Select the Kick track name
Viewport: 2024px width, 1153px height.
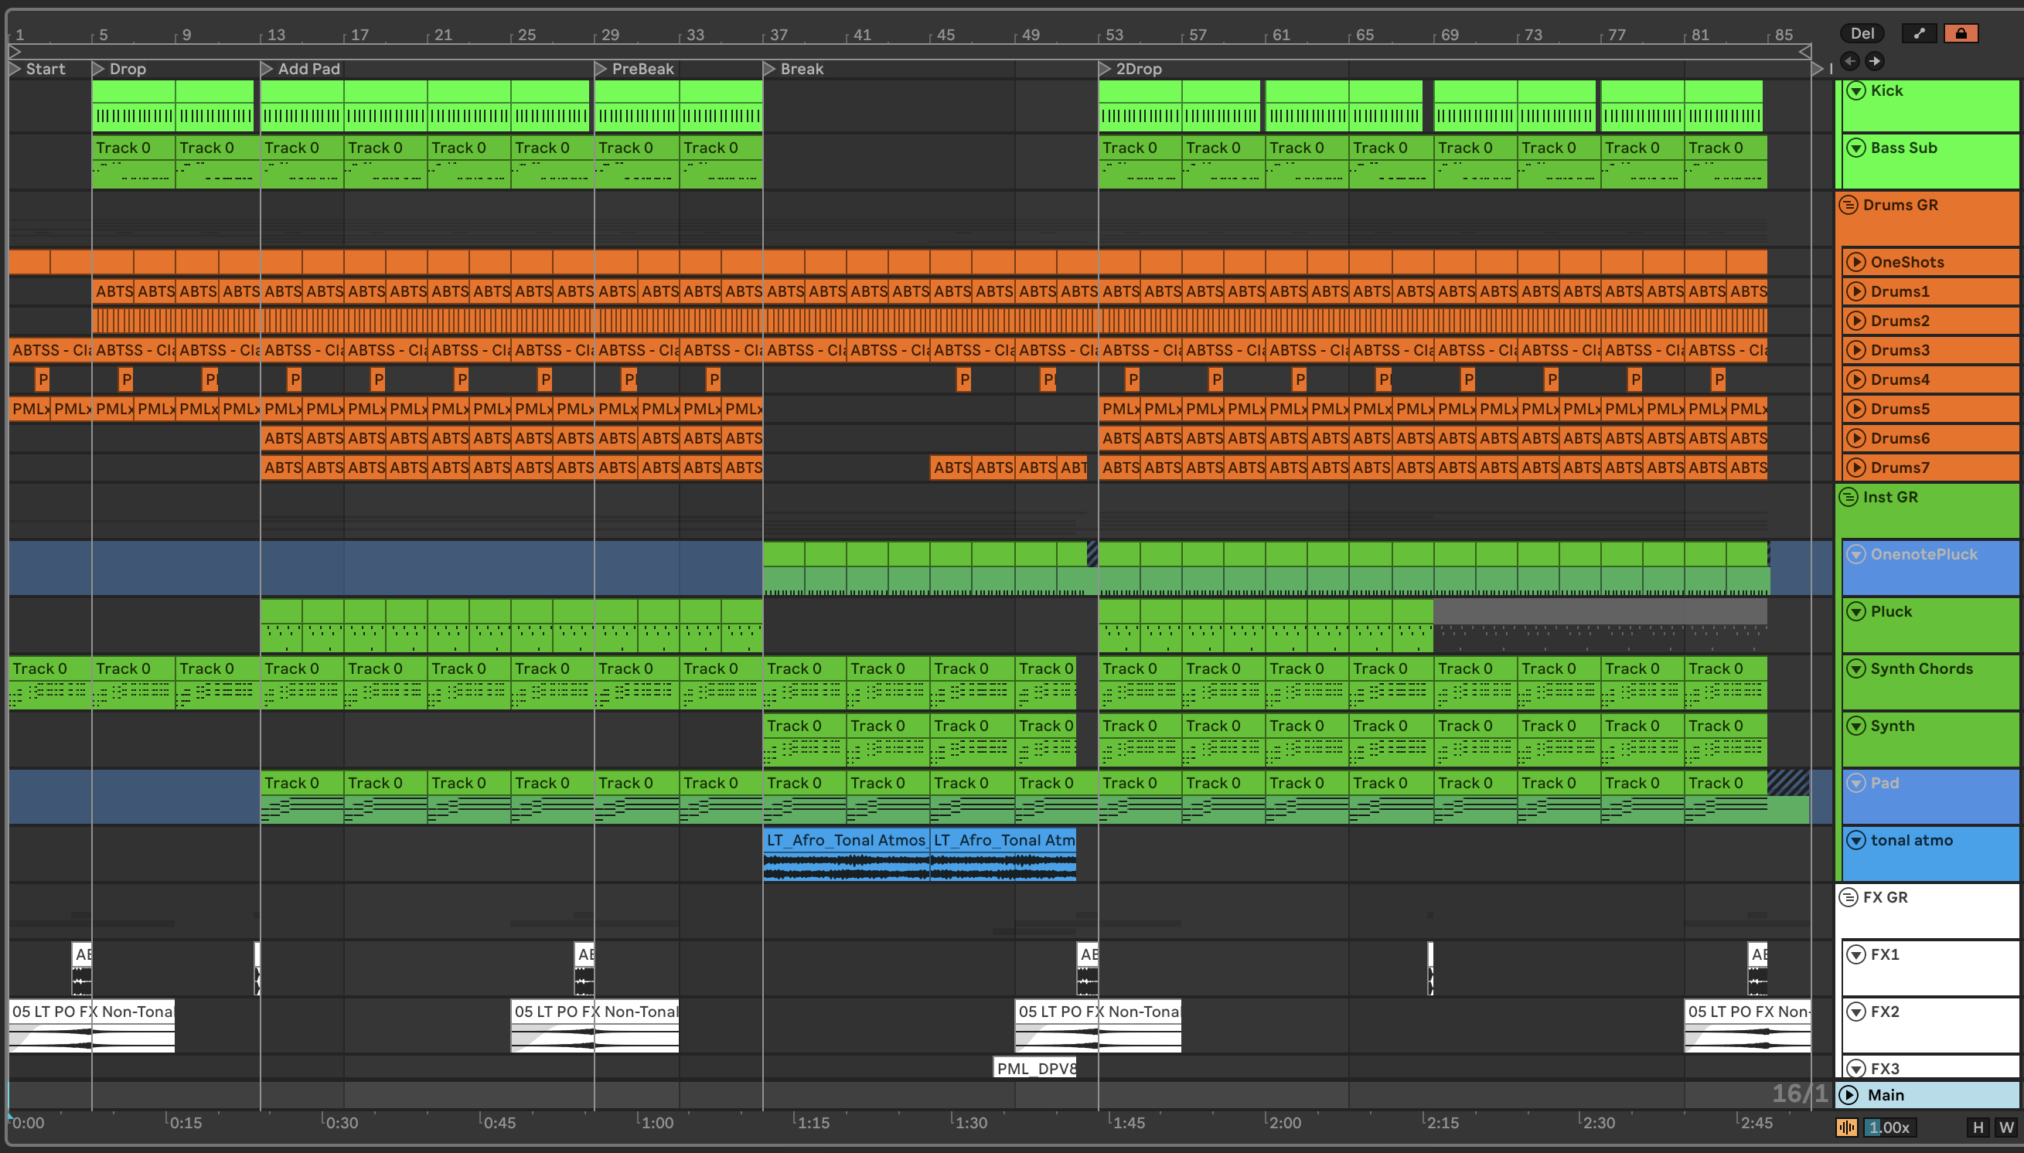[x=1886, y=91]
